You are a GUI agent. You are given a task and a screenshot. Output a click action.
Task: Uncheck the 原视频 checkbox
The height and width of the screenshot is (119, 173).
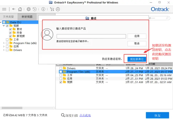click(x=10, y=36)
